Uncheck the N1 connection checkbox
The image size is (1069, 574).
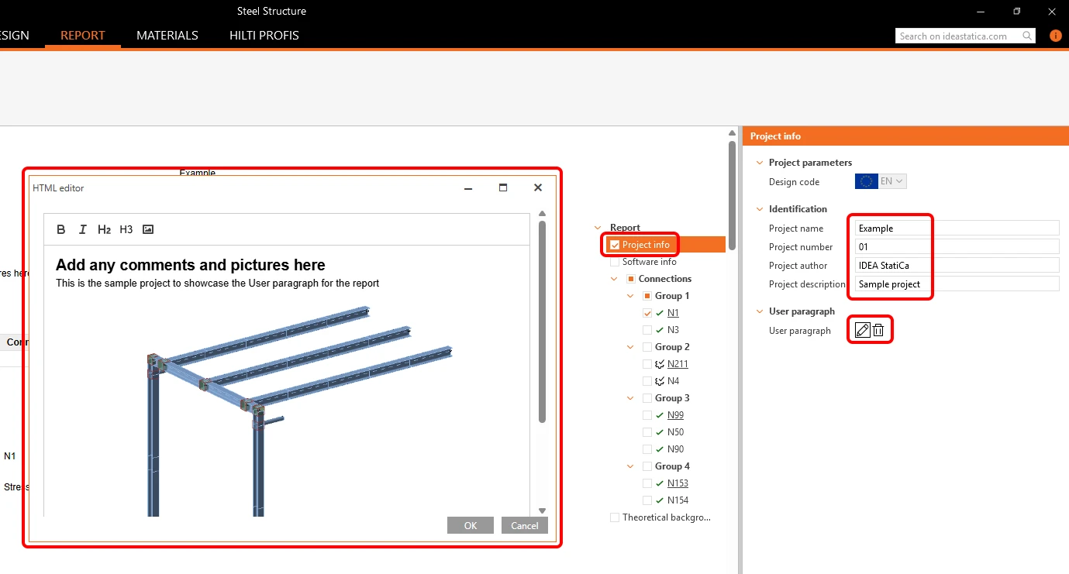click(647, 313)
